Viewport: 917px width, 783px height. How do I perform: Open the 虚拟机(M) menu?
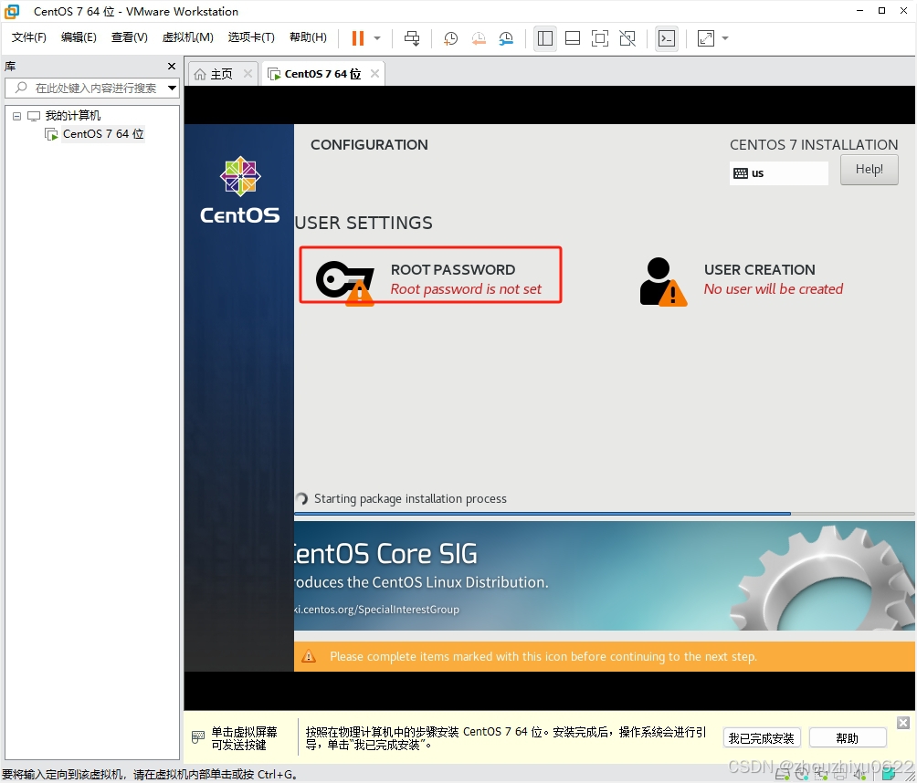coord(187,37)
